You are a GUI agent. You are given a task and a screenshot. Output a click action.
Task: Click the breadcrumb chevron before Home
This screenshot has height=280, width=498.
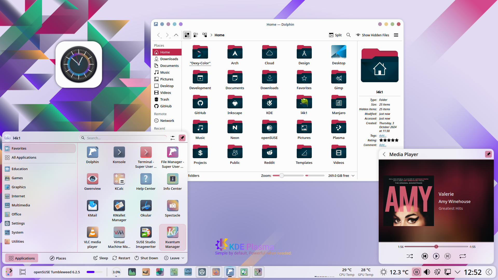tap(211, 35)
